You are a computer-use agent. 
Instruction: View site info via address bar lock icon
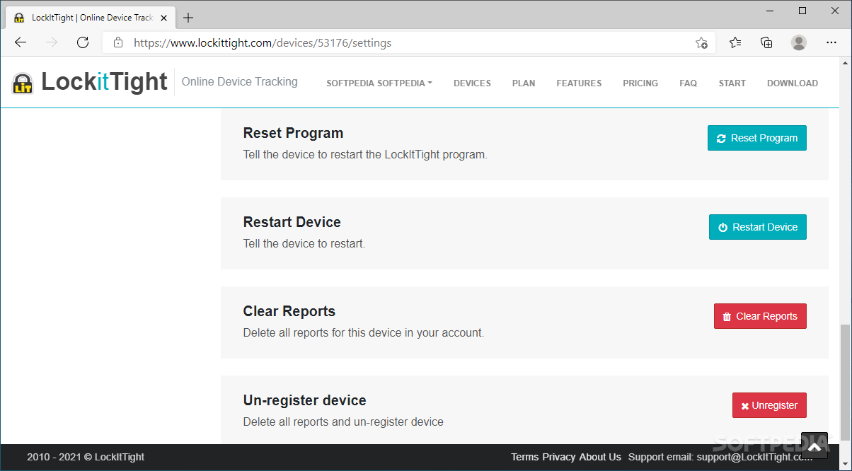[x=118, y=42]
